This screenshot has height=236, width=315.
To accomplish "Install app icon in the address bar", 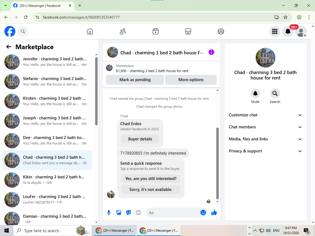I will tap(277, 17).
